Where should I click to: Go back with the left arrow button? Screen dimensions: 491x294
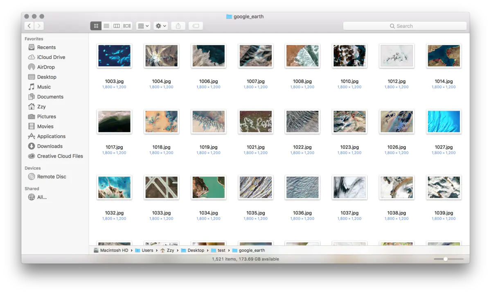point(29,26)
